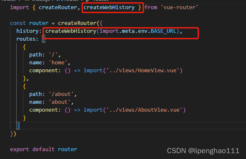Click the "const" keyword
The image size is (246, 159).
click(18, 23)
